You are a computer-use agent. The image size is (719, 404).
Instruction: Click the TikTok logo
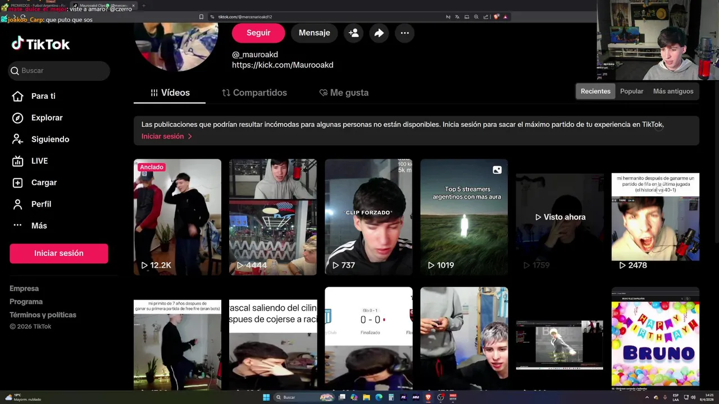click(40, 44)
